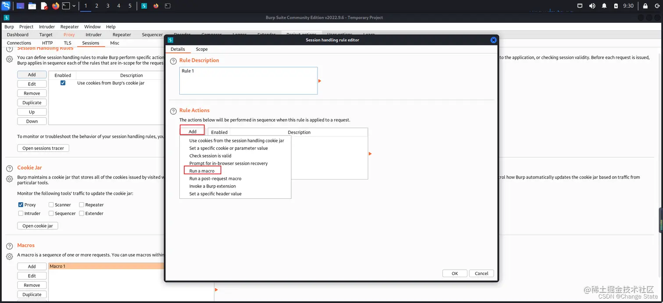Open the Burp menu in menu bar

9,27
